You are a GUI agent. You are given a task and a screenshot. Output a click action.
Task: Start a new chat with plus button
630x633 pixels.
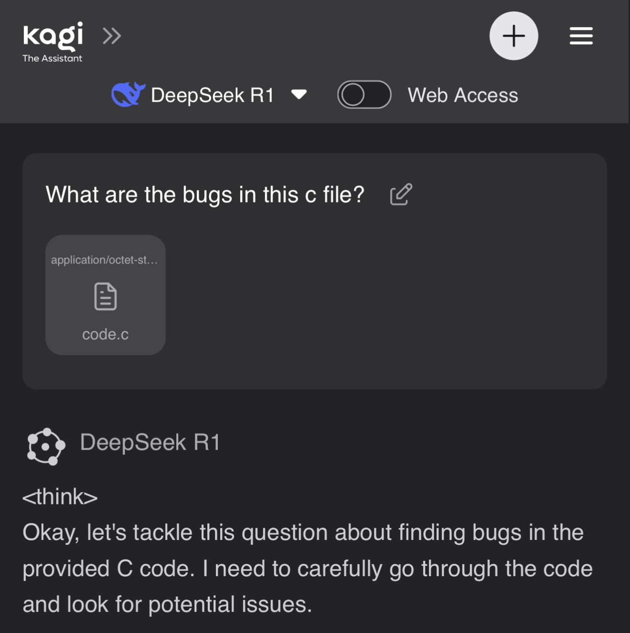click(513, 36)
